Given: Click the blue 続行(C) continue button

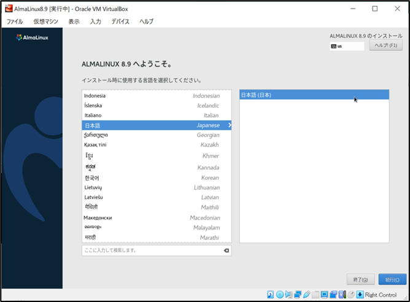Looking at the screenshot, I should point(392,279).
